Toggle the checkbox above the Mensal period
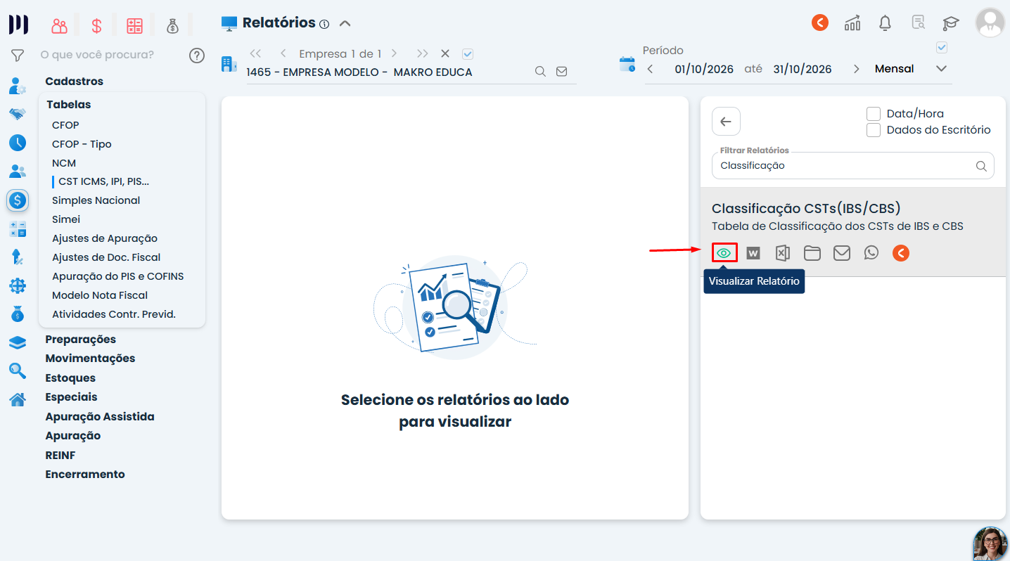The height and width of the screenshot is (561, 1010). coord(942,47)
